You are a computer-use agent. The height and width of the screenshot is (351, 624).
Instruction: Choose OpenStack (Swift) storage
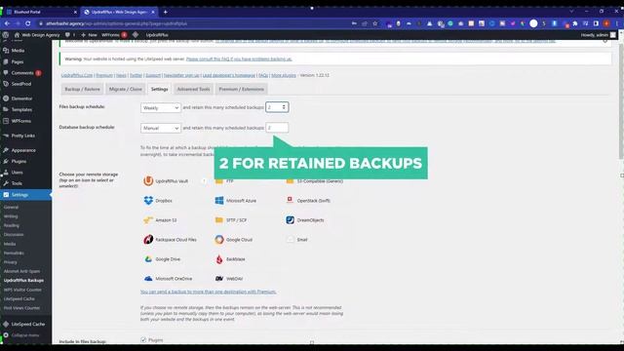coord(291,201)
